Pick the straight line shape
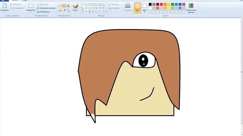Viewport: 243px width, 136px height. (x=83, y=5)
